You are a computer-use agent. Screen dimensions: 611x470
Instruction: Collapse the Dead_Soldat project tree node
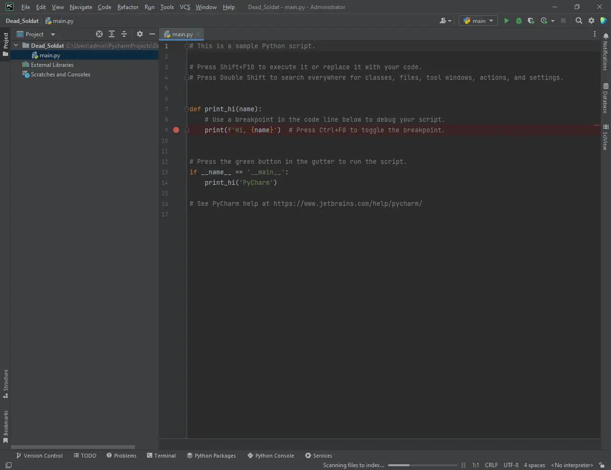pos(16,45)
